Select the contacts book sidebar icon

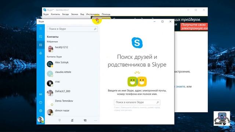[x=41, y=45]
